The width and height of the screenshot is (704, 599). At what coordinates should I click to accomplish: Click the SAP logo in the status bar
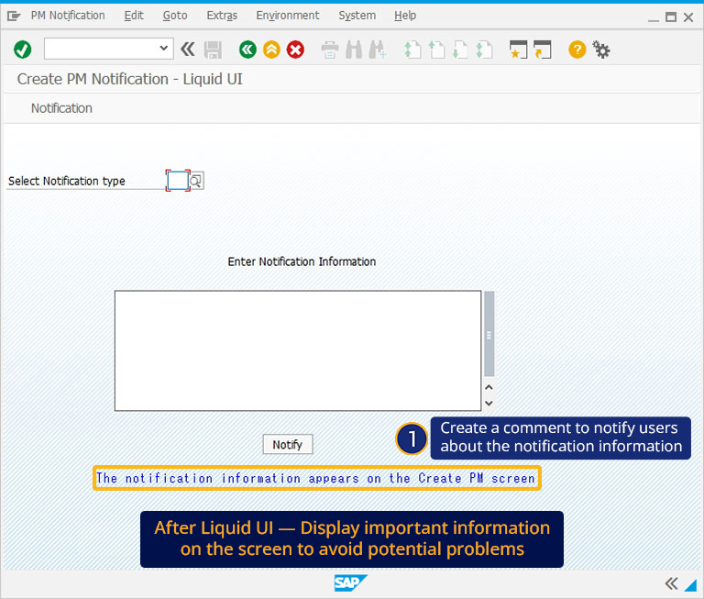[351, 583]
